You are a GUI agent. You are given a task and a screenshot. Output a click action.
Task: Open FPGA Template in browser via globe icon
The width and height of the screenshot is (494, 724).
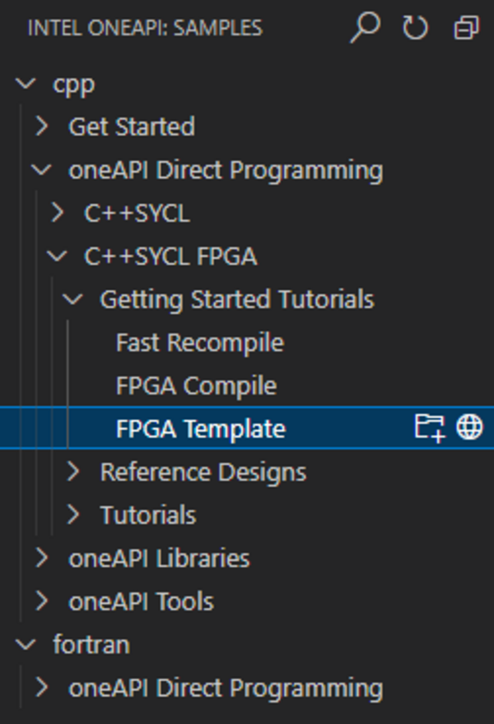pyautogui.click(x=469, y=427)
